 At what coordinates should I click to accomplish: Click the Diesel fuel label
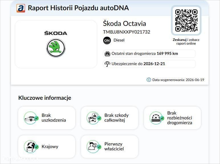(x=119, y=40)
